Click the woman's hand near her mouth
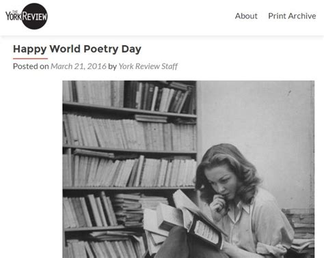This screenshot has width=324, height=258. 218,203
